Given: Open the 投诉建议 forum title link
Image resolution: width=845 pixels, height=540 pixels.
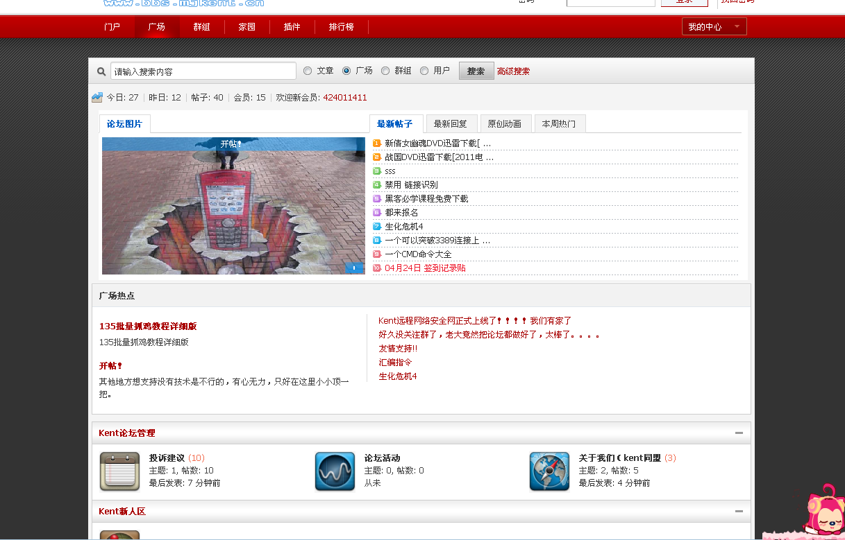Looking at the screenshot, I should click(167, 458).
